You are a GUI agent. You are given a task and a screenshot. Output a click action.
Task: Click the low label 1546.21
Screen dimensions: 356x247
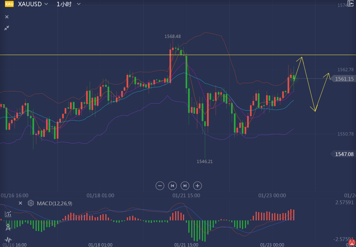coord(205,161)
